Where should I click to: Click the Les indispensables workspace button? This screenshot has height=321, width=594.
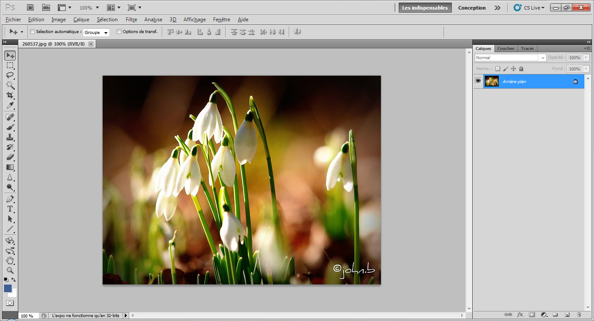point(425,8)
